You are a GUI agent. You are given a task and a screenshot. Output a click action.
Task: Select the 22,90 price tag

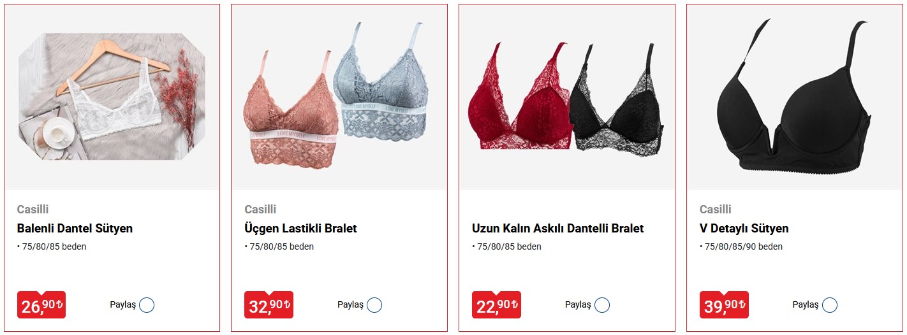click(x=497, y=305)
